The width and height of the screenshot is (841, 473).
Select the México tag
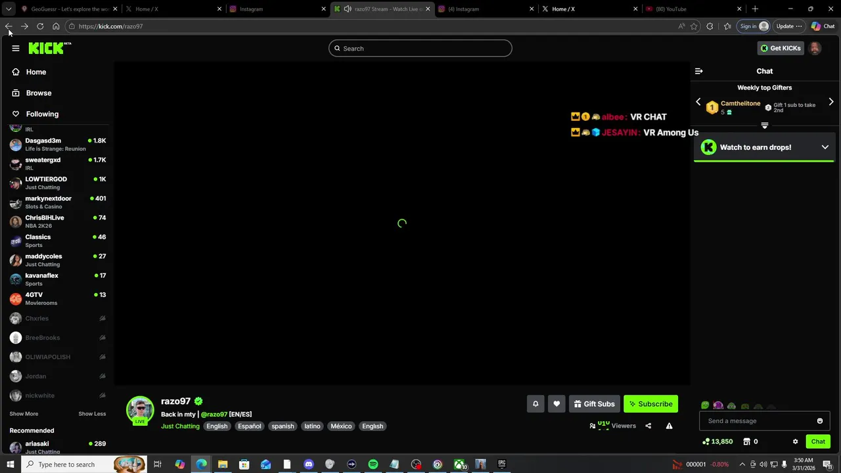pos(341,426)
